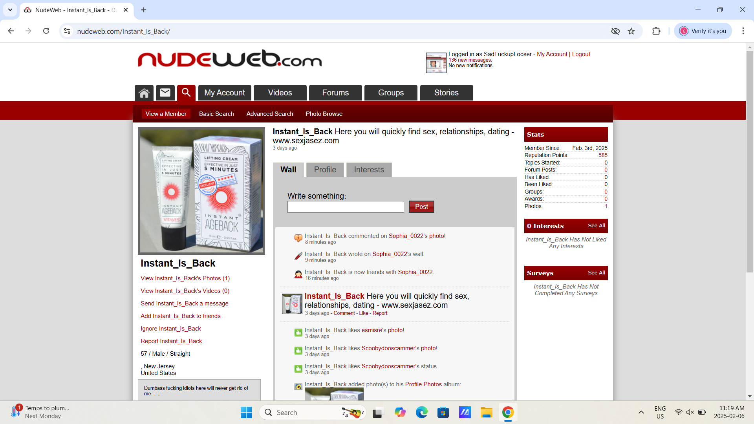Click the page vertical scrollbar
Image resolution: width=754 pixels, height=424 pixels.
coord(750,161)
